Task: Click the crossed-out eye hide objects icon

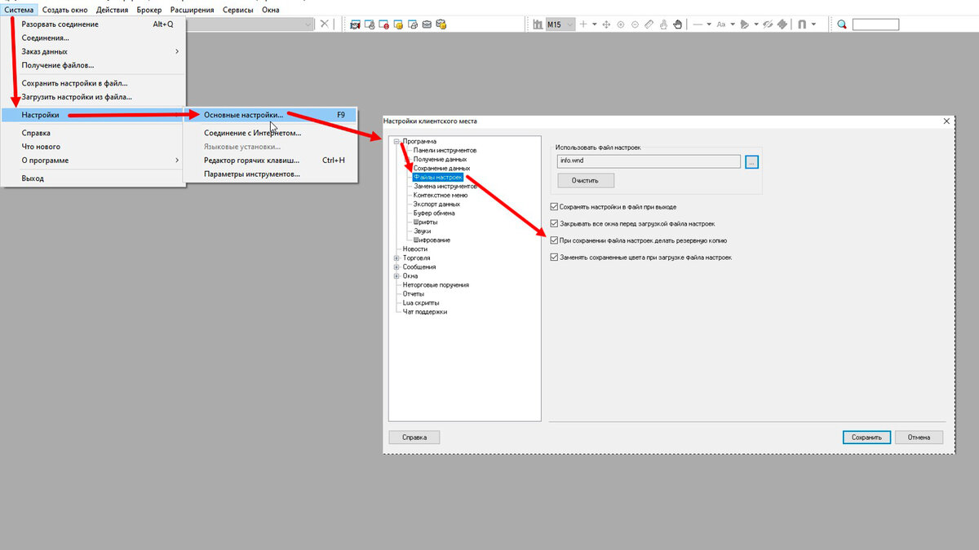Action: [x=769, y=24]
